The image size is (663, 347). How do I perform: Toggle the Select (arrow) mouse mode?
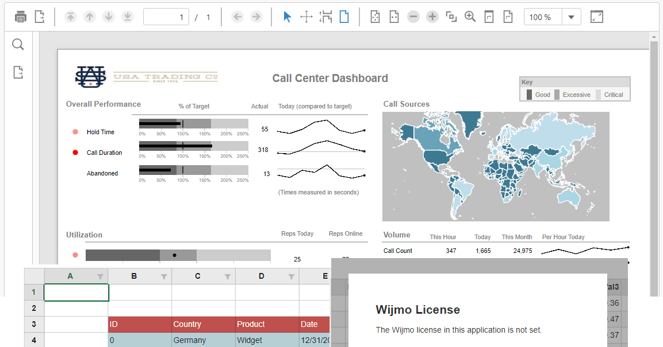(288, 17)
